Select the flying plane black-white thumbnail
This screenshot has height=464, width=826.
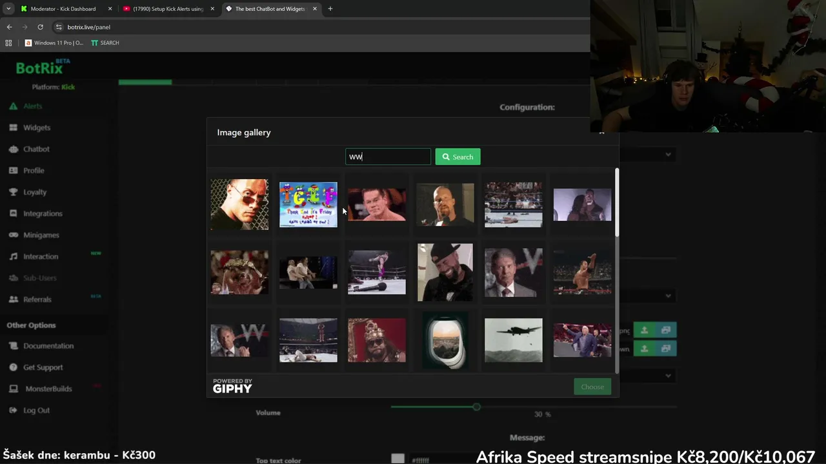tap(514, 340)
